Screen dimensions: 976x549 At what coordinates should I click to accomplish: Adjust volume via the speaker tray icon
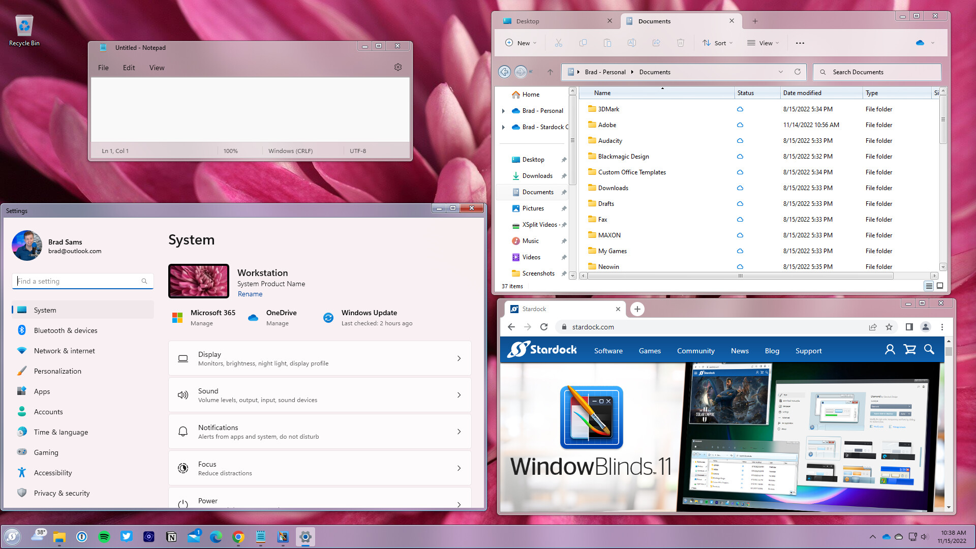coord(924,536)
